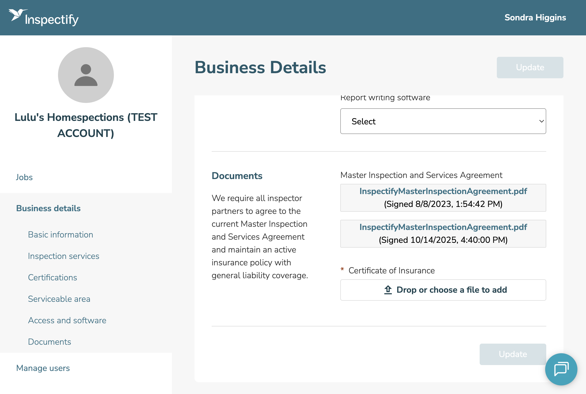Viewport: 586px width, 394px height.
Task: Jump to Basic information section
Action: pos(61,235)
